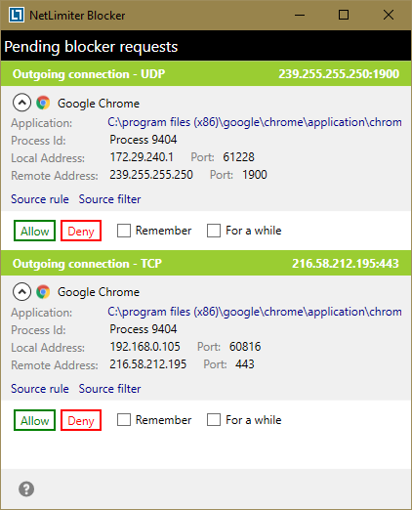Screen dimensions: 412x510
Task: Enable Remember for the TCP request
Action: (124, 420)
